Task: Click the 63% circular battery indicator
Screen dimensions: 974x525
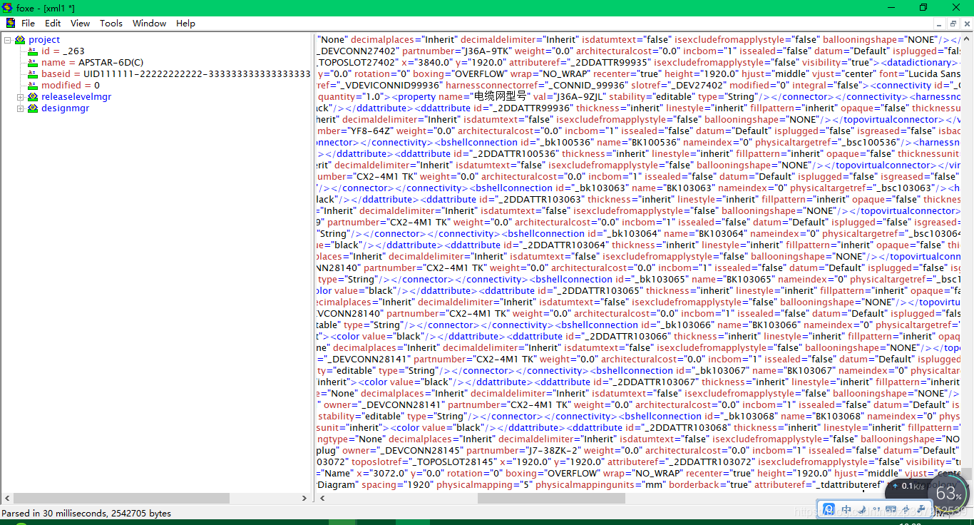Action: click(948, 493)
